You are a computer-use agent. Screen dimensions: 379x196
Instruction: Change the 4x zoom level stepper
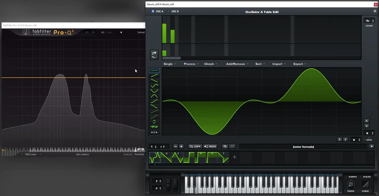(369, 21)
